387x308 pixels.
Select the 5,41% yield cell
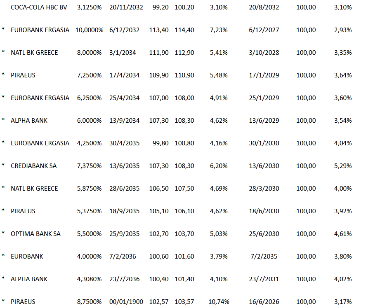219,53
